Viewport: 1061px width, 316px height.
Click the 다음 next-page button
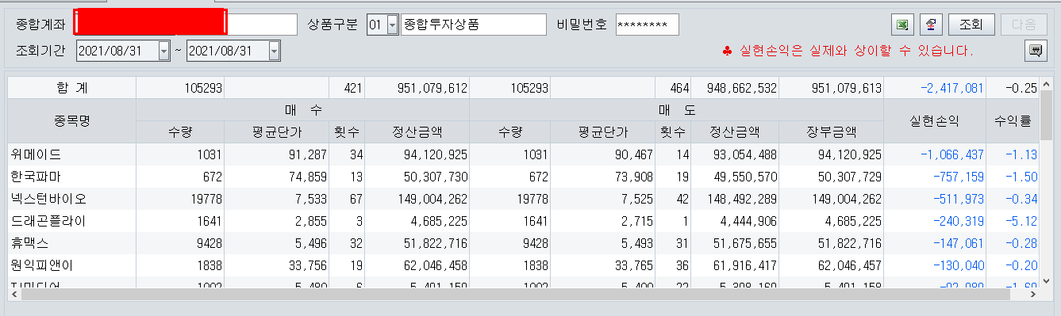(x=1024, y=25)
